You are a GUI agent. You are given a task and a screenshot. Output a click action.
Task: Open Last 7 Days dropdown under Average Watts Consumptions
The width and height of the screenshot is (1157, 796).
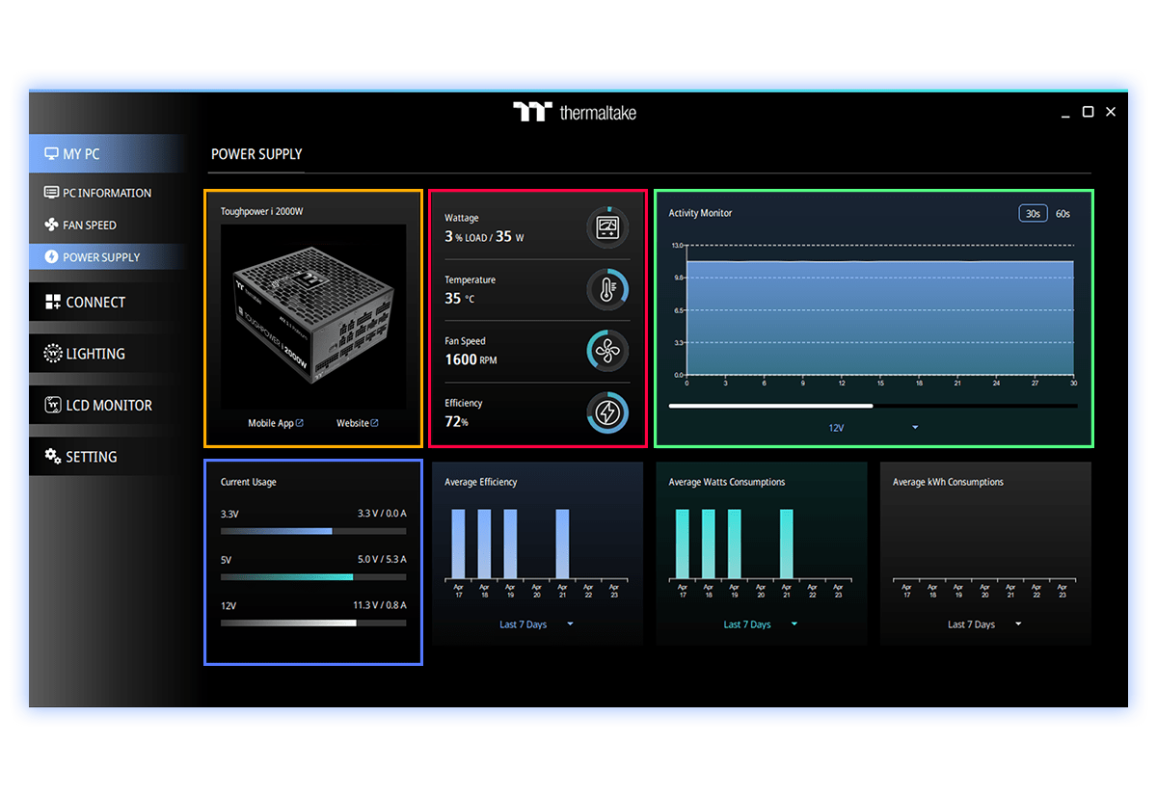tap(761, 624)
